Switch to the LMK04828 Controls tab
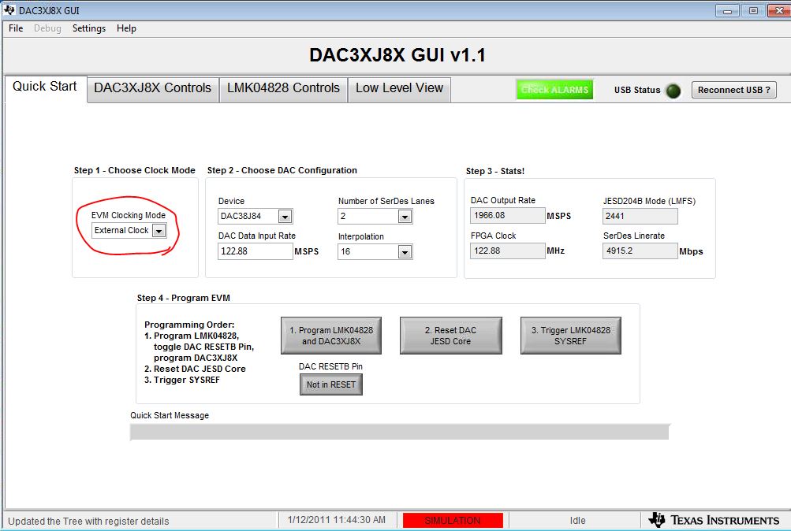The height and width of the screenshot is (531, 791). coord(283,88)
